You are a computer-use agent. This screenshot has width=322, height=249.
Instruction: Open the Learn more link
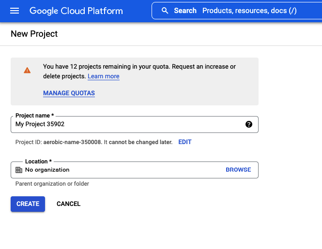coord(104,76)
